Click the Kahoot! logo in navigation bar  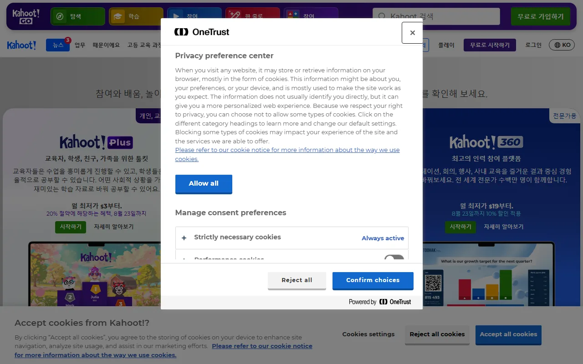[x=21, y=45]
